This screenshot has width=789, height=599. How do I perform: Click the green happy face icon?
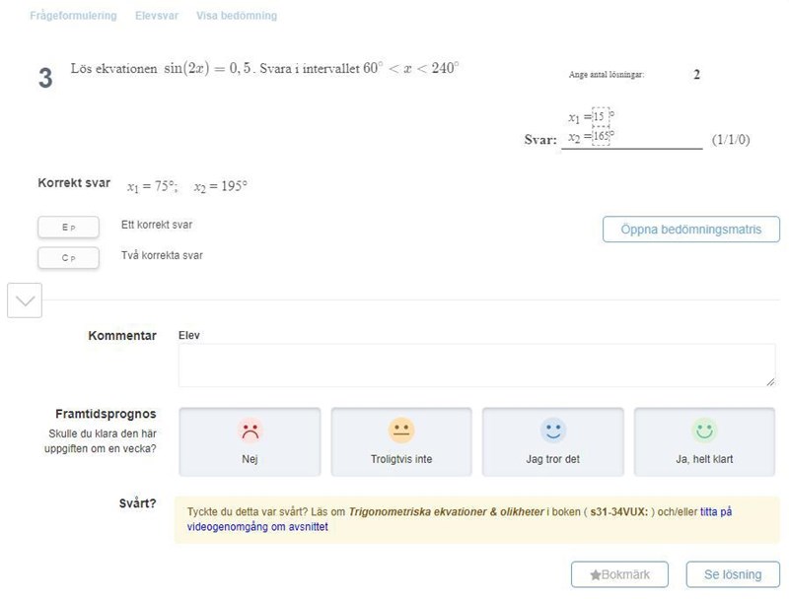[x=703, y=431]
